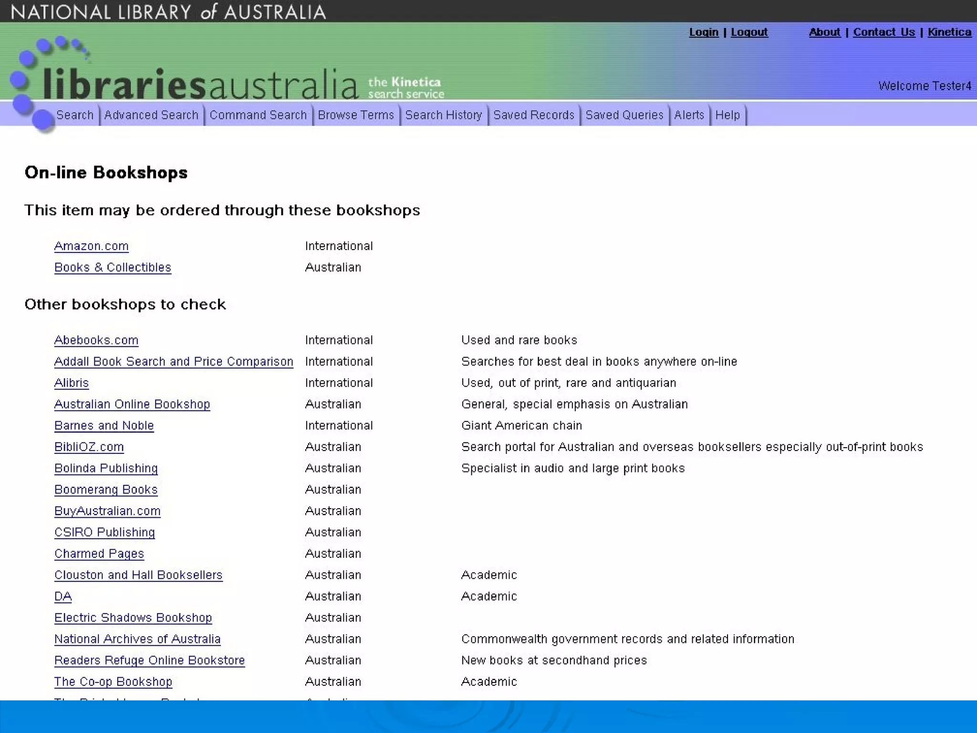This screenshot has width=977, height=733.
Task: Open National Archives of Australia link
Action: click(x=137, y=639)
